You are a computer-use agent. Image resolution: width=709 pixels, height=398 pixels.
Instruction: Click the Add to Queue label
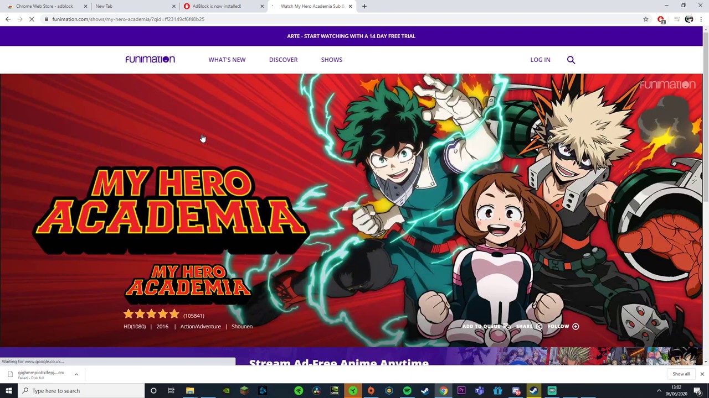click(x=481, y=327)
